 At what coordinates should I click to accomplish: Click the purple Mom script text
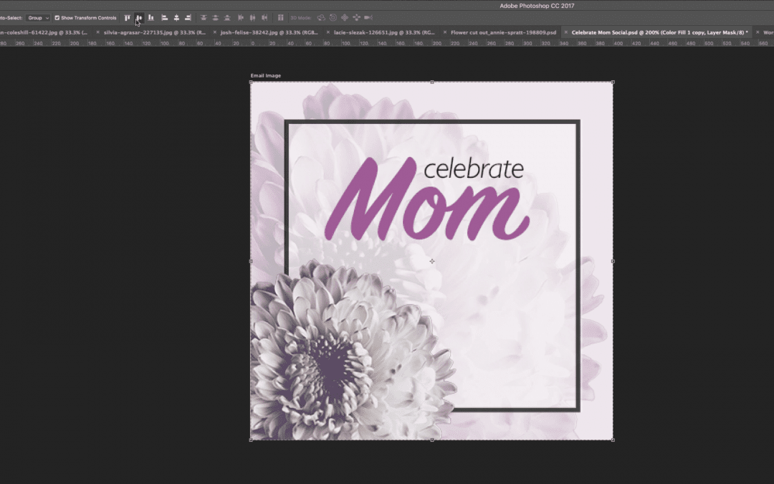[426, 199]
